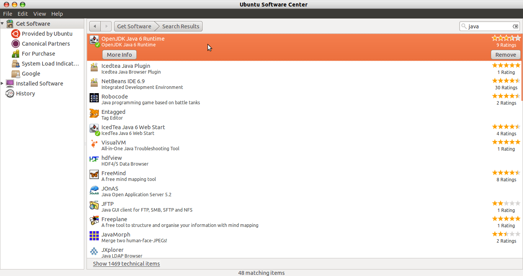Select the FreeMind entry title

[x=113, y=173]
